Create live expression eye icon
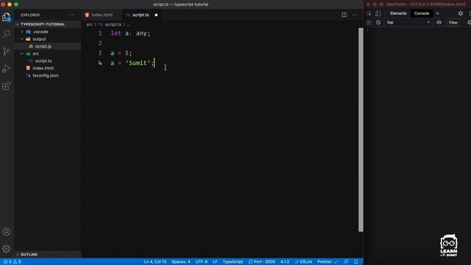This screenshot has height=265, width=471. tap(439, 23)
